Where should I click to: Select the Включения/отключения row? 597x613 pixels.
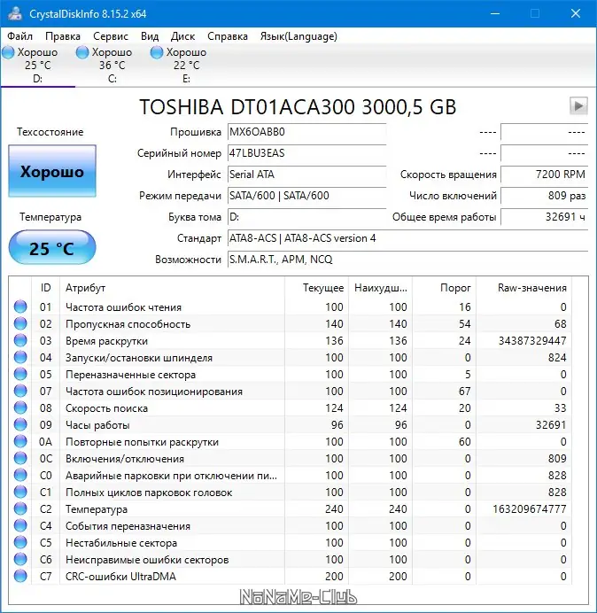(291, 458)
